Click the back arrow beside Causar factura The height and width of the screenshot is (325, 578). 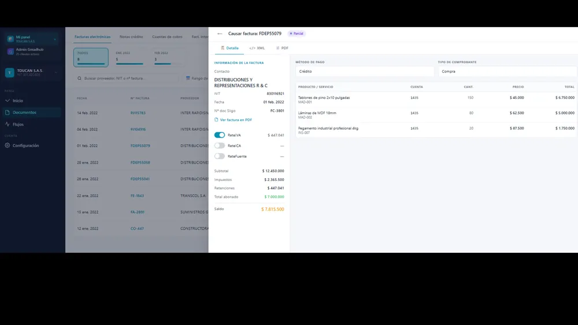220,34
